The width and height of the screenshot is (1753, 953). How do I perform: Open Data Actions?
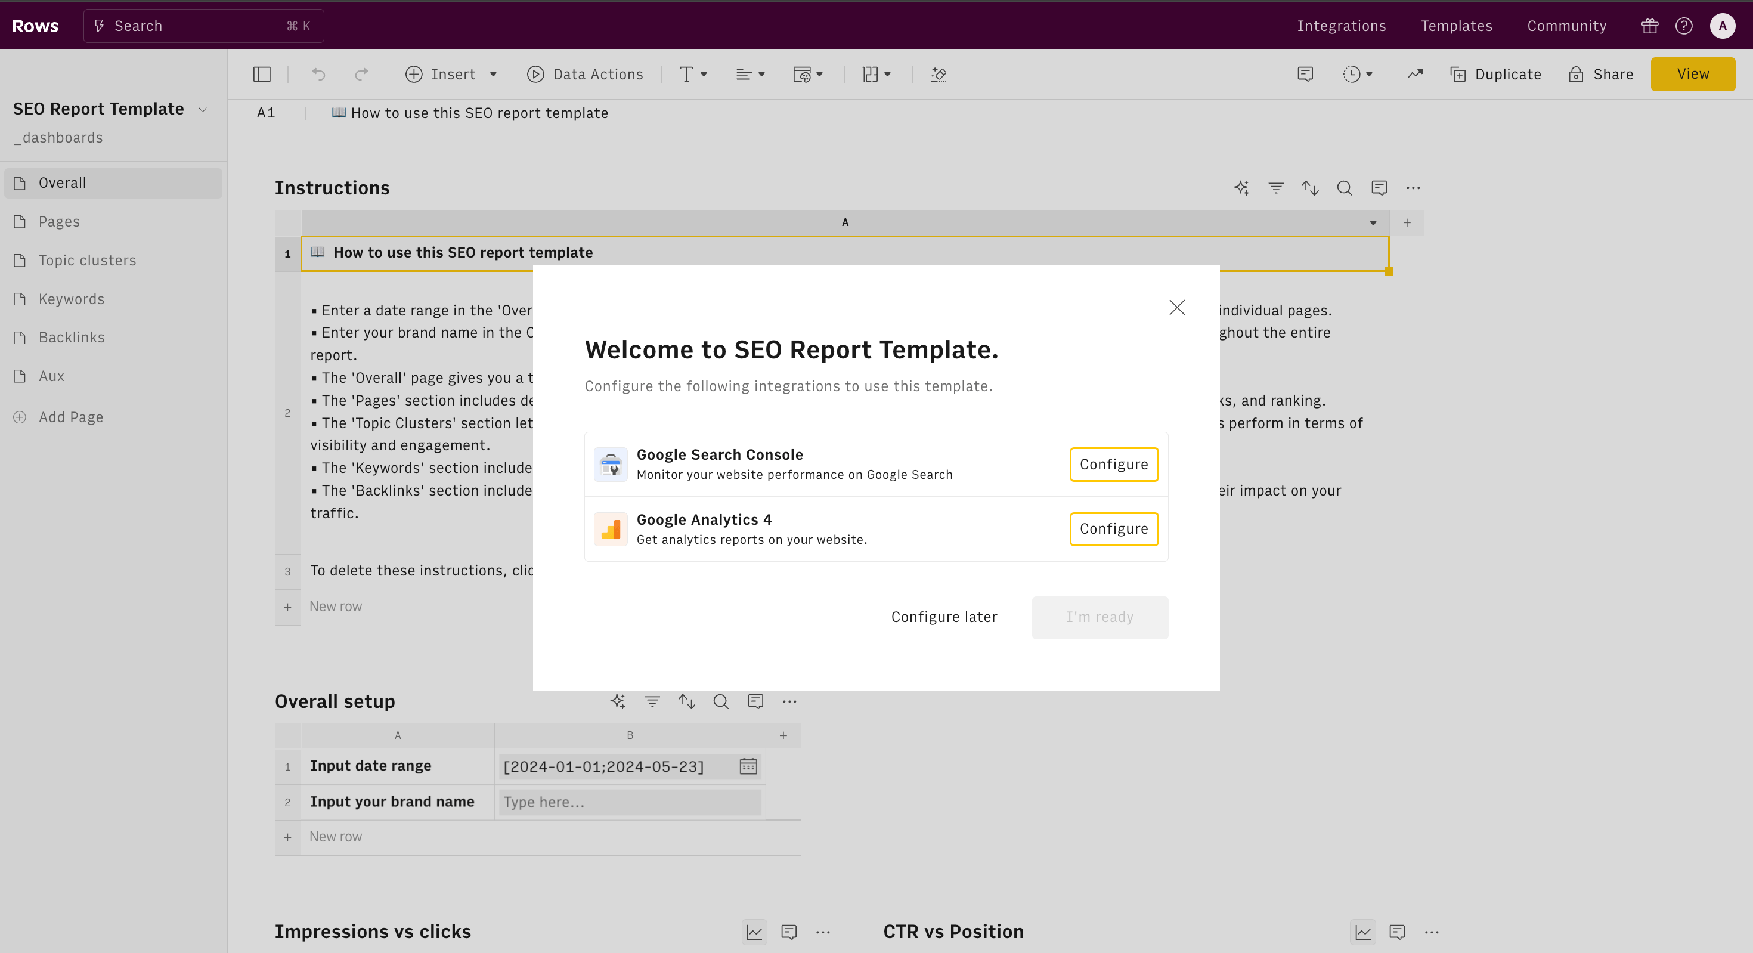584,74
